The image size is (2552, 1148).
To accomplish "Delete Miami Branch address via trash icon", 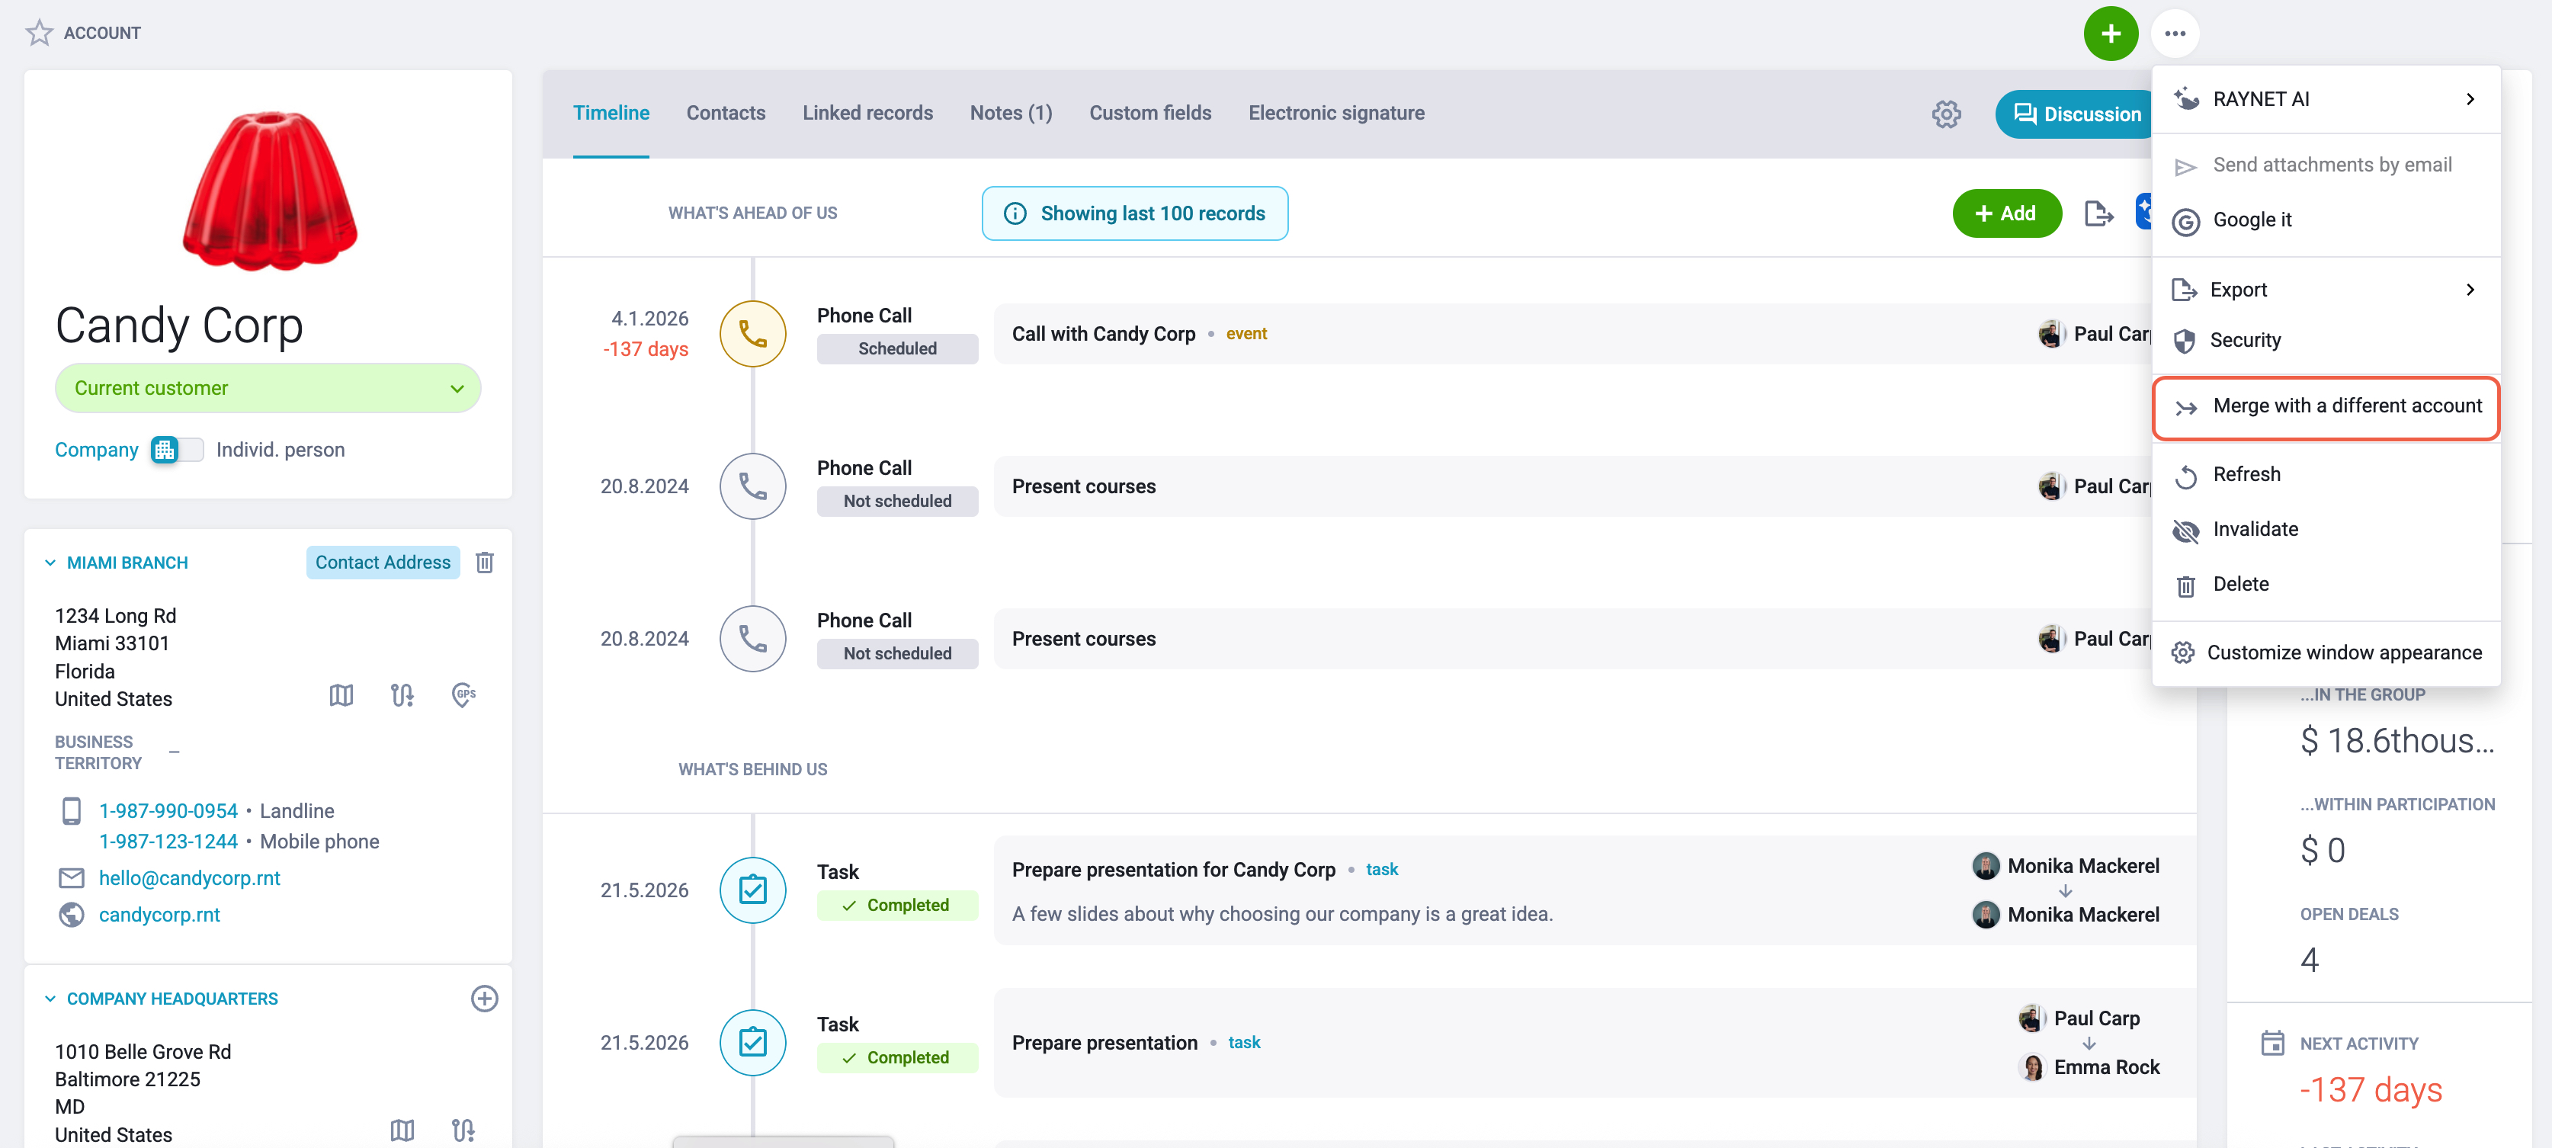I will click(485, 563).
